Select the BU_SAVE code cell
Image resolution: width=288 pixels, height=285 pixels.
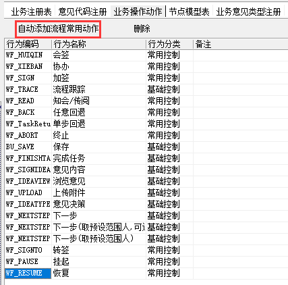coord(28,147)
